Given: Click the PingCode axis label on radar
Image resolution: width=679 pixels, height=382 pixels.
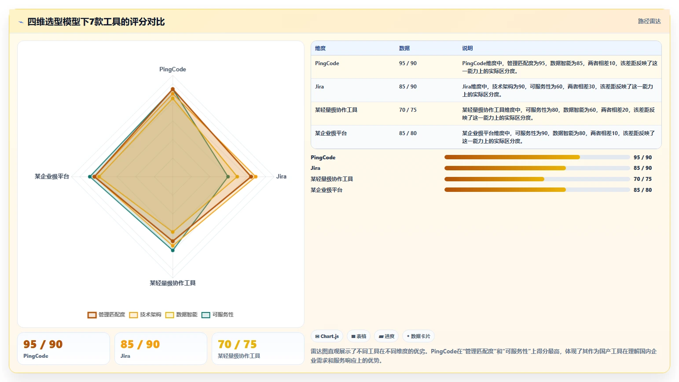Looking at the screenshot, I should click(x=173, y=70).
